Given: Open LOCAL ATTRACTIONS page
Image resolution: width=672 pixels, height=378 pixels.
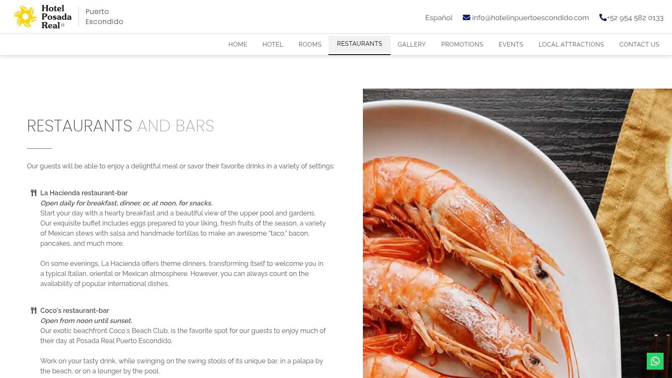Looking at the screenshot, I should (571, 45).
